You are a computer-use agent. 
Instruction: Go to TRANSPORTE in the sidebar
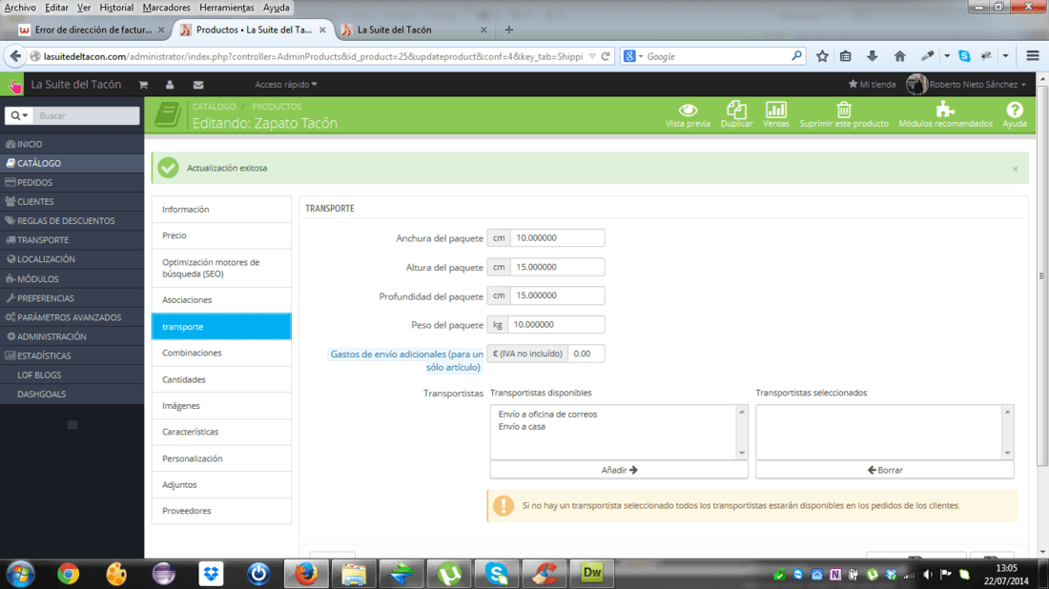[72, 240]
